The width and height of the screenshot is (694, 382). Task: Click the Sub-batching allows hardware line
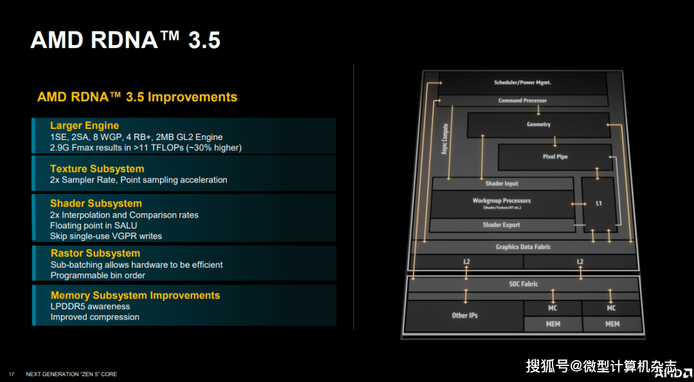[x=136, y=265]
